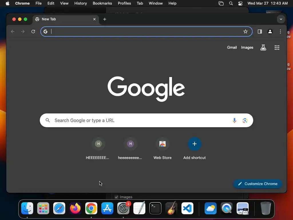Expand the tab search chevron
This screenshot has width=293, height=220.
tap(281, 19)
